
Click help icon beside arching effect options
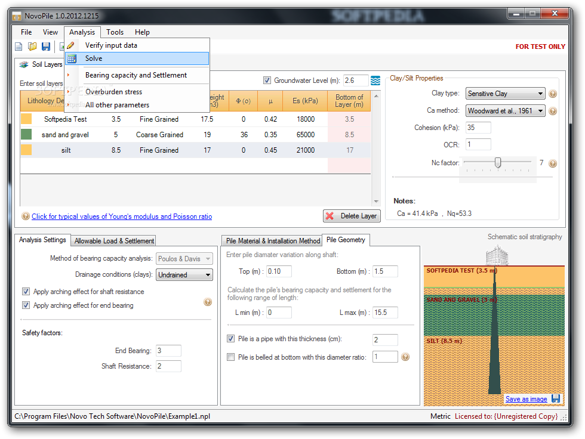(x=208, y=302)
